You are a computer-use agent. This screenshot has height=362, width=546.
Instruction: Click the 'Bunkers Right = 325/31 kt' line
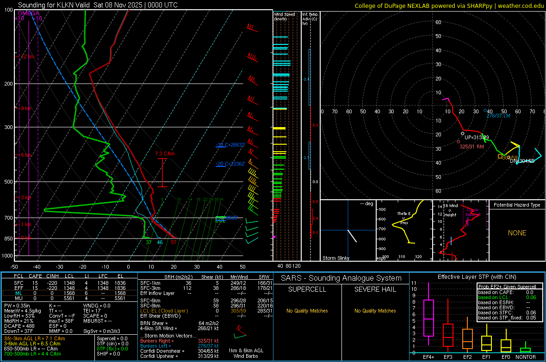point(180,341)
